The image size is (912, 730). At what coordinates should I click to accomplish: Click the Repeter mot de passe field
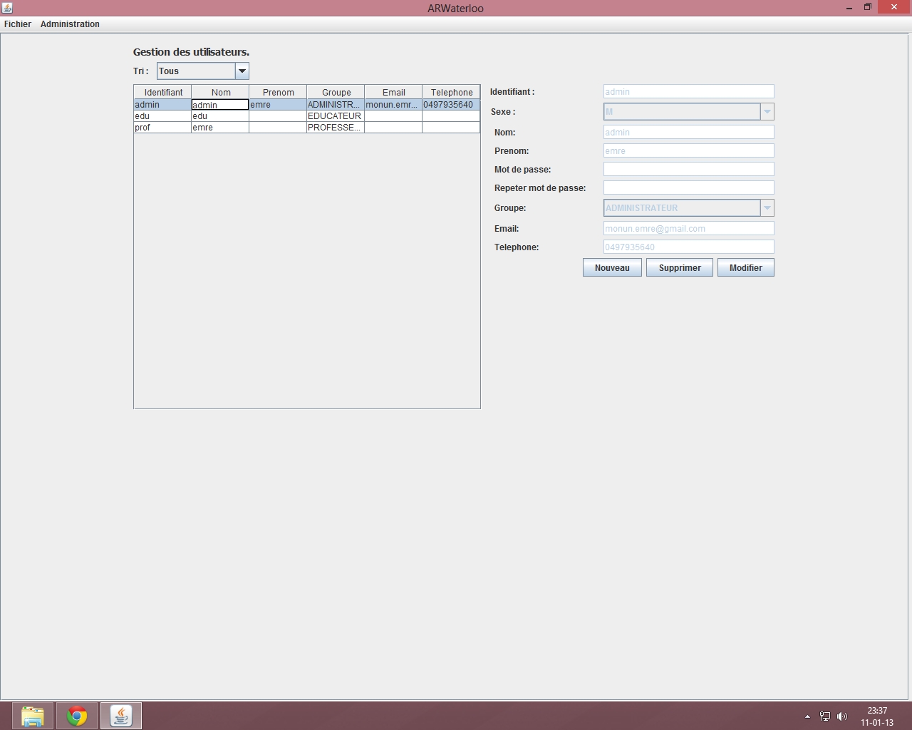(x=688, y=188)
